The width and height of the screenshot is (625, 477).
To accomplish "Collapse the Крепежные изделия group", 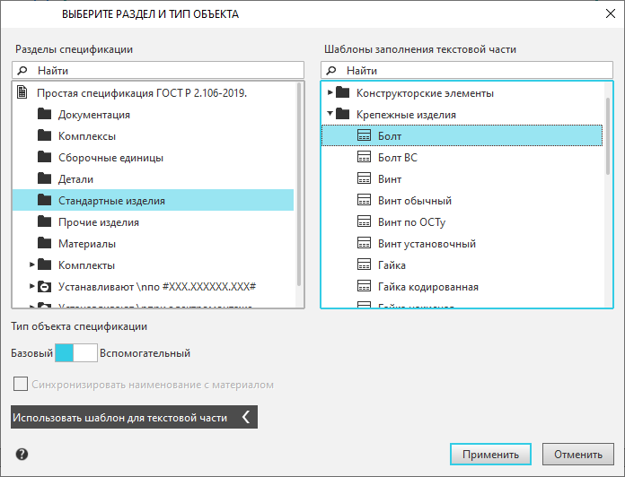I will (330, 114).
